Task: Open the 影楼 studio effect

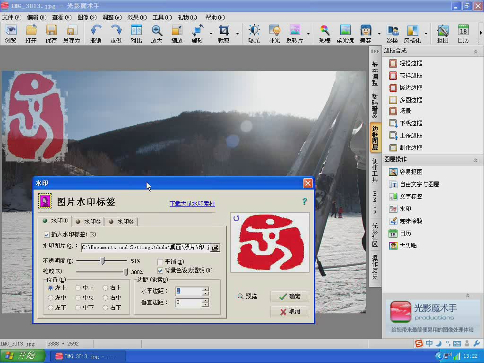Action: tap(392, 34)
